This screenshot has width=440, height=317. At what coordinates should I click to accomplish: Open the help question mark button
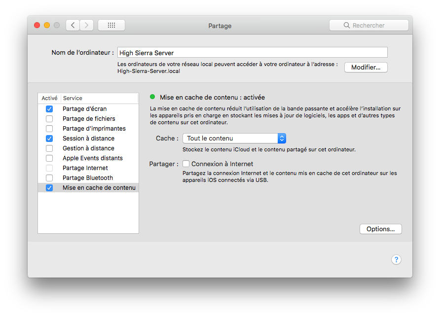coord(396,260)
